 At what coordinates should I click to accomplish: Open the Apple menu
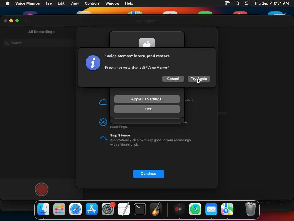(7, 3)
